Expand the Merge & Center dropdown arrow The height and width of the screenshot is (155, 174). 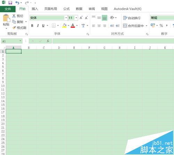(147, 25)
